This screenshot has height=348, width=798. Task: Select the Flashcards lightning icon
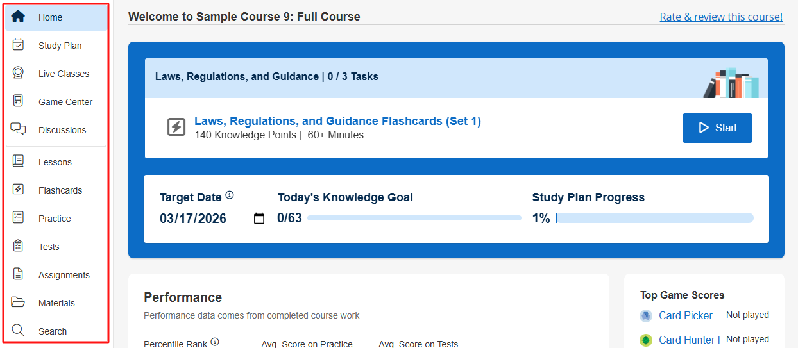(x=18, y=190)
